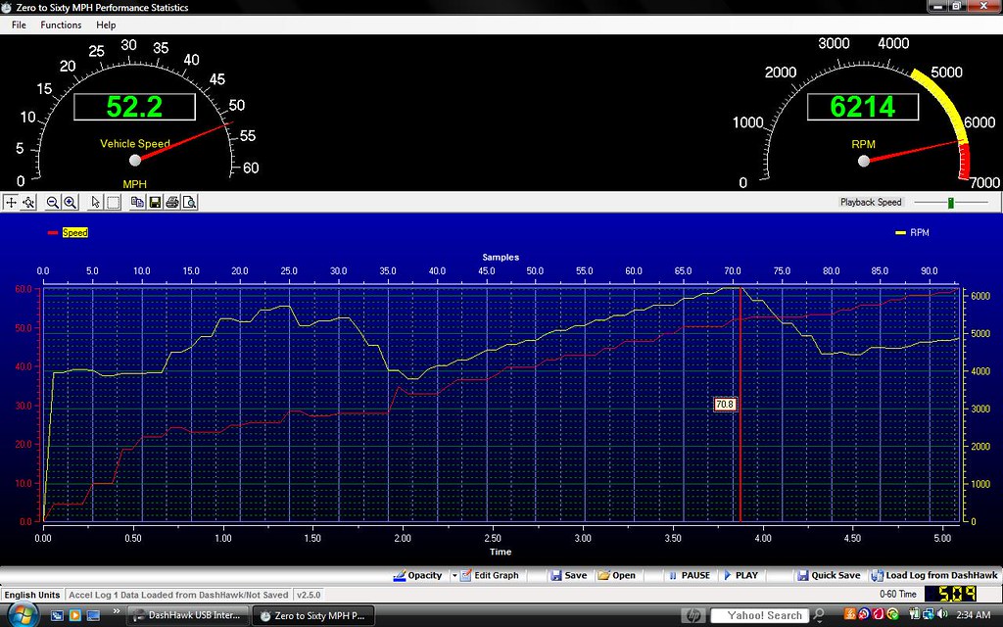Select the zoom axes tool icon

point(28,202)
